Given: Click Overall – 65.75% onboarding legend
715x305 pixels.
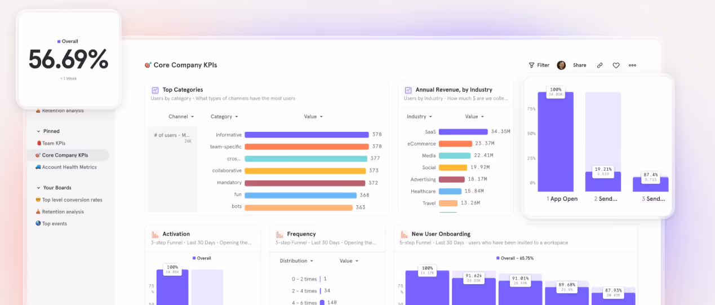Looking at the screenshot, I should pyautogui.click(x=515, y=258).
